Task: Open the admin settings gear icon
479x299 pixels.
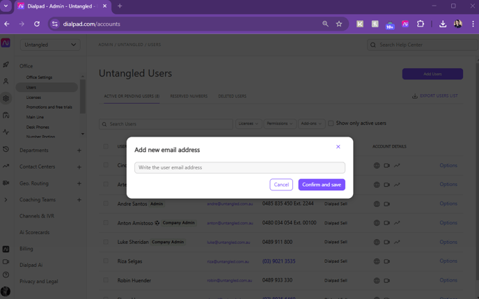Action: (x=6, y=98)
